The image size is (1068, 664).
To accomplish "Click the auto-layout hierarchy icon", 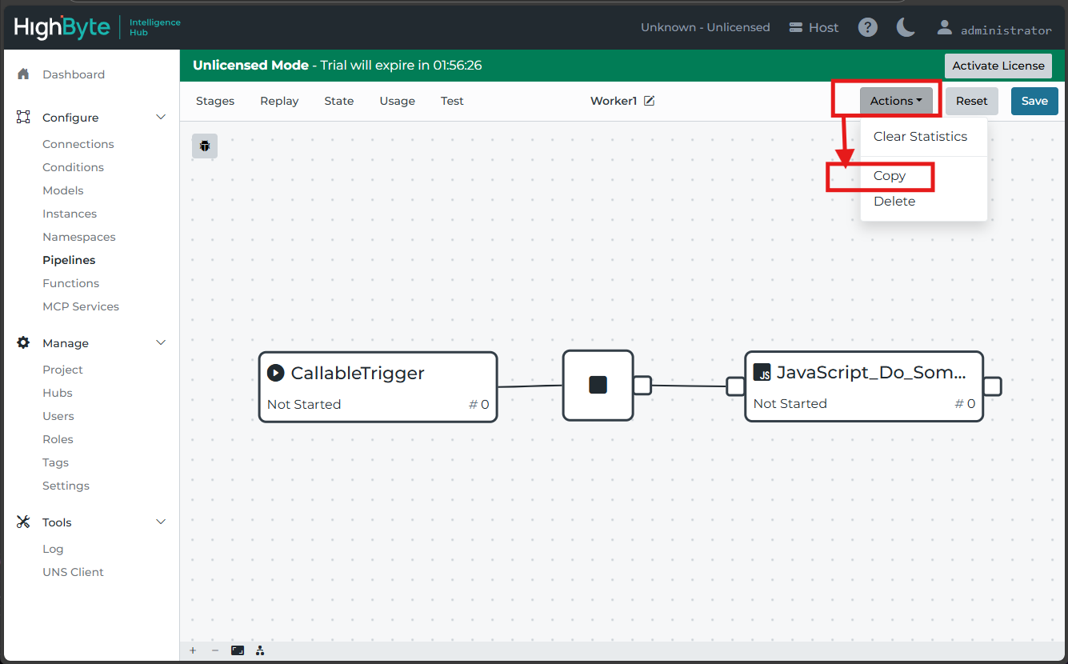I will [x=260, y=650].
